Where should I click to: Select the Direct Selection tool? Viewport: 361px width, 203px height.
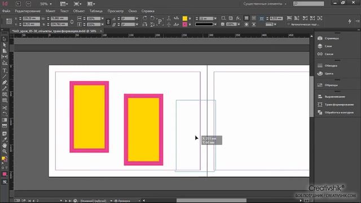point(5,45)
